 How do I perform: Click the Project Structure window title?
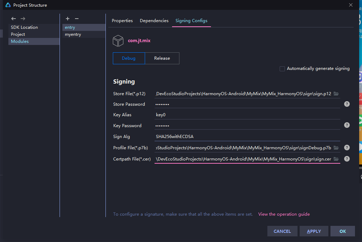30,5
